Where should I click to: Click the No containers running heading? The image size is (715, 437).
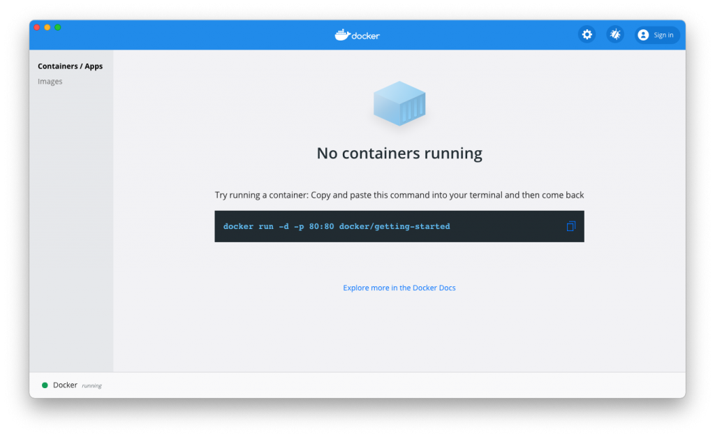(399, 153)
